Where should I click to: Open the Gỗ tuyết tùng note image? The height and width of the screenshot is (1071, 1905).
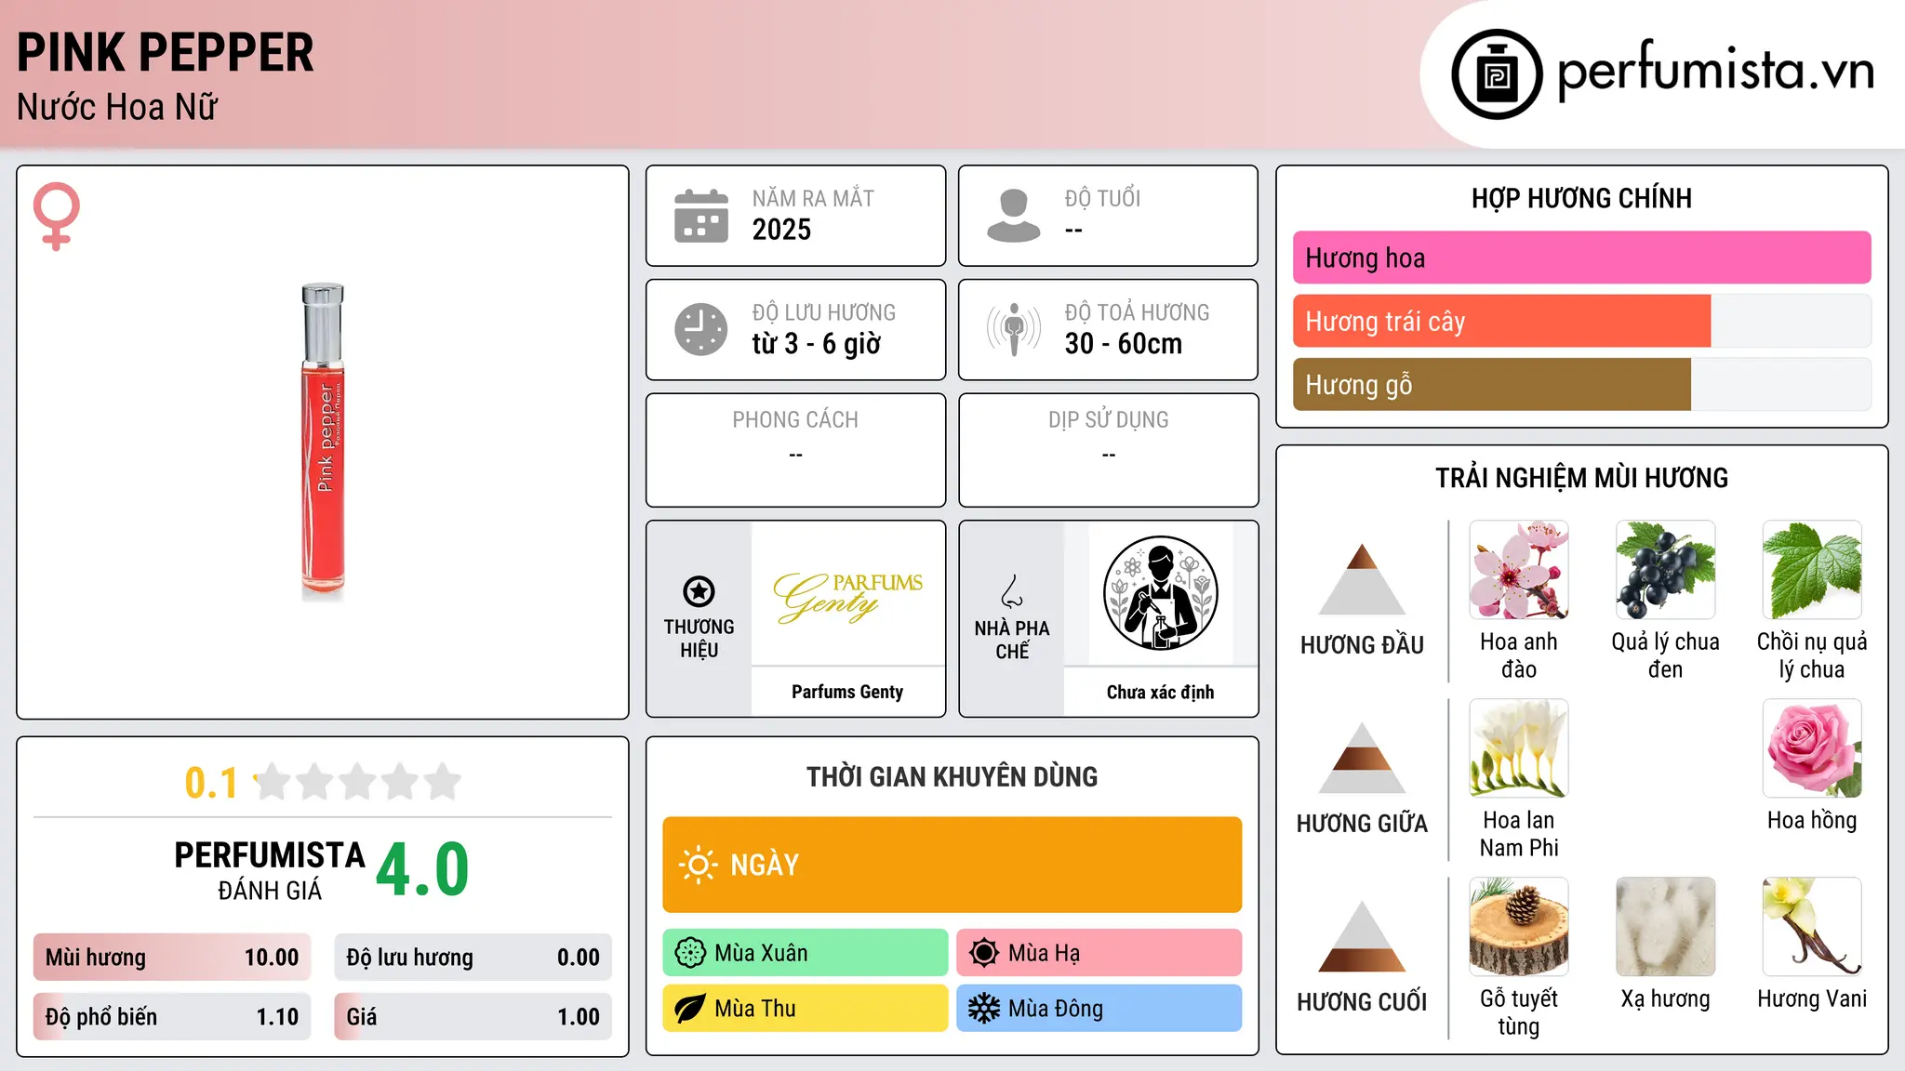coord(1519,927)
